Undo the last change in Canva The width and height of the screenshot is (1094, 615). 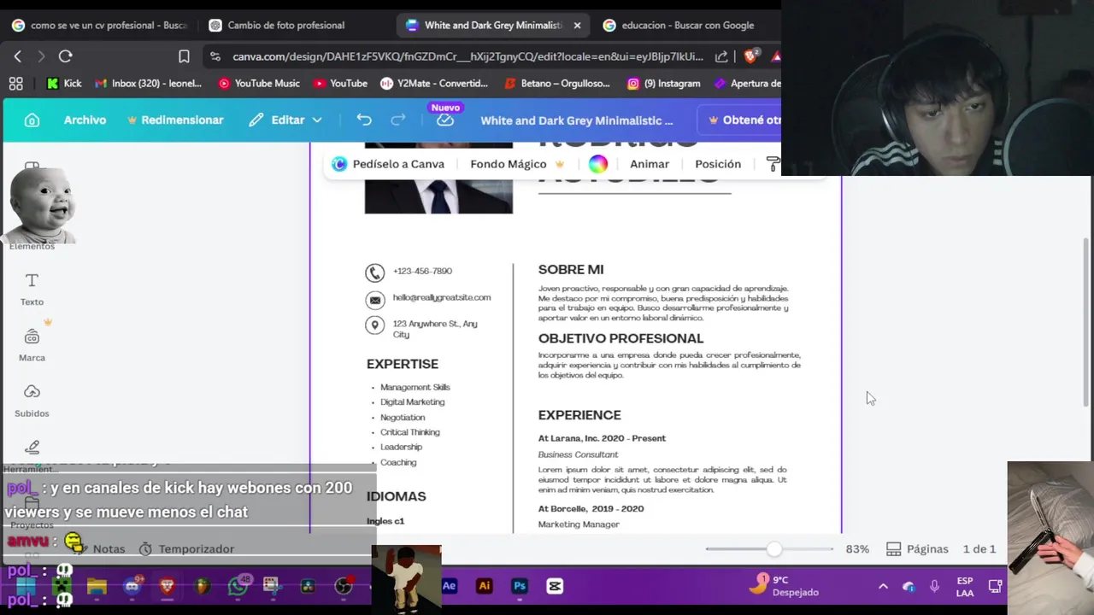364,120
